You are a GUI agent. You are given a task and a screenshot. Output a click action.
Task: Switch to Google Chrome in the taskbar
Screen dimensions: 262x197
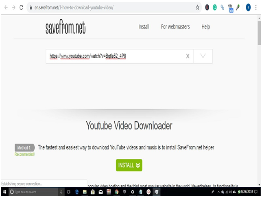click(x=117, y=192)
